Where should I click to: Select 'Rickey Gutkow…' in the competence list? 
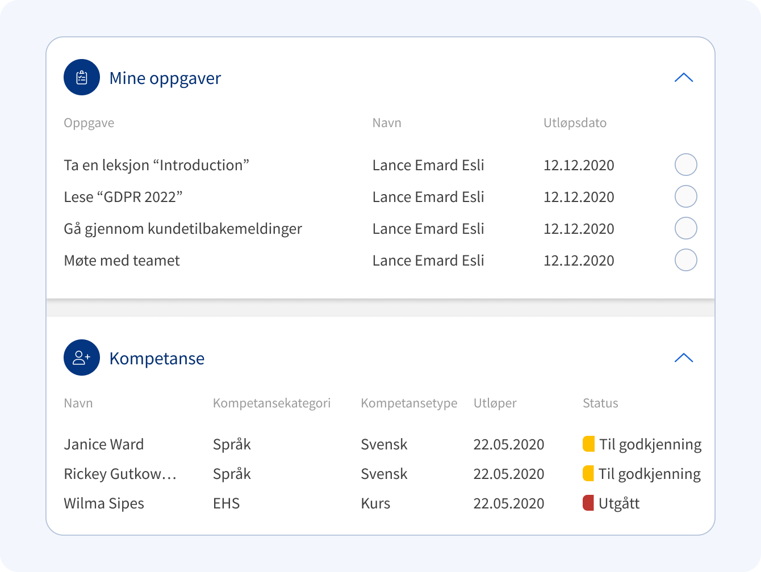120,474
